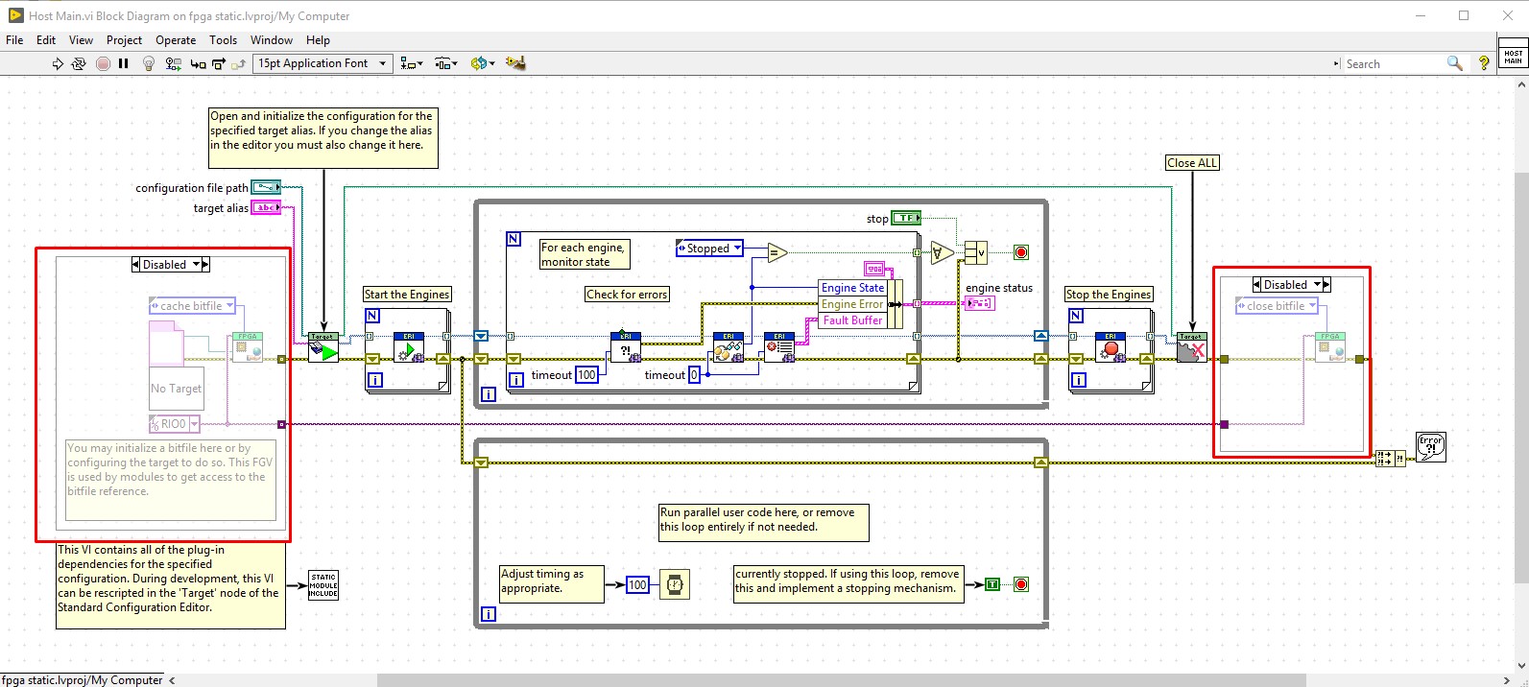Select the error check '?!' subVI

pyautogui.click(x=626, y=347)
